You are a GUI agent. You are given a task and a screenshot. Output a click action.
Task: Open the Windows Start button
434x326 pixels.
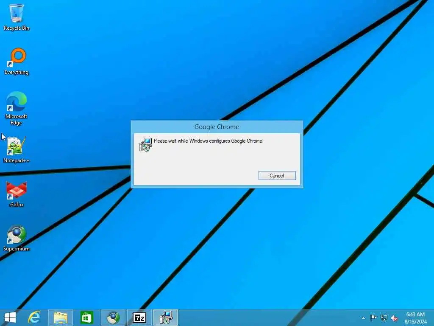pos(10,318)
